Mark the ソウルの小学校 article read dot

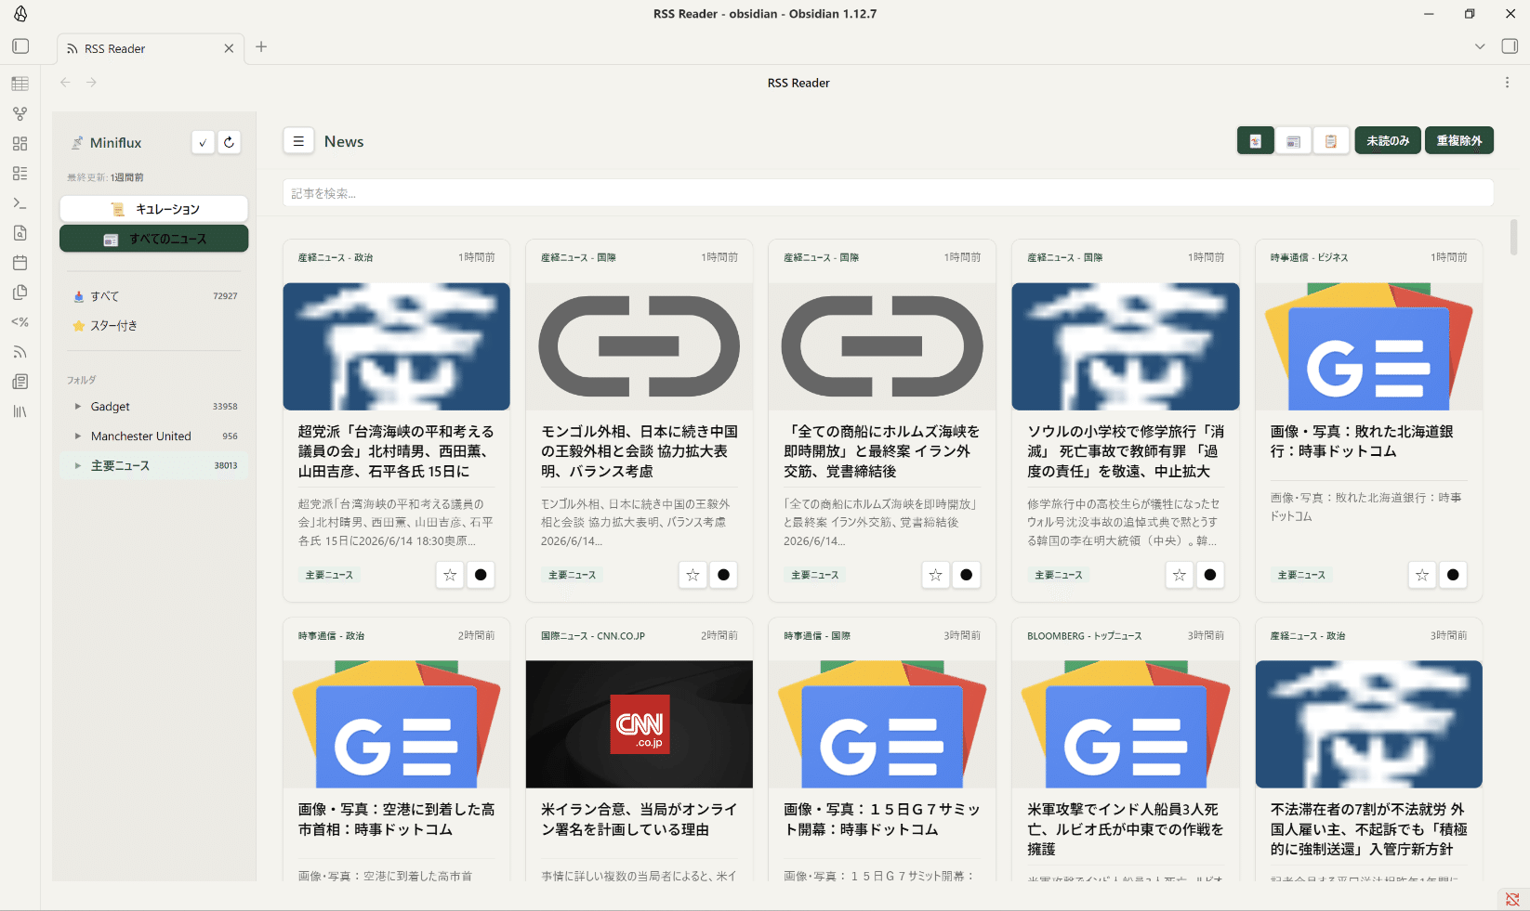[1209, 575]
